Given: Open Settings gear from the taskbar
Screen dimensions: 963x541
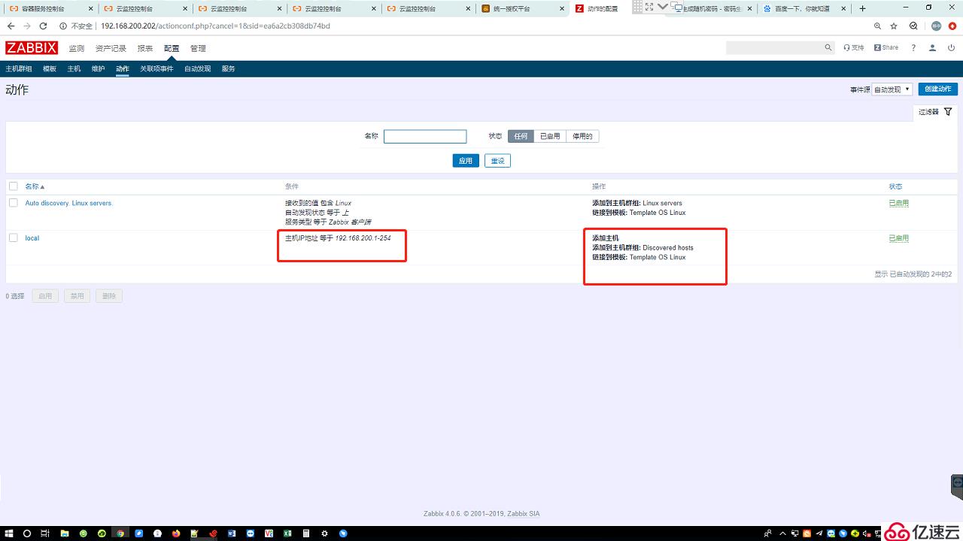Looking at the screenshot, I should (x=324, y=533).
